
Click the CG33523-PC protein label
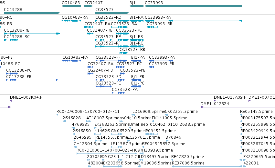[x=129, y=64]
